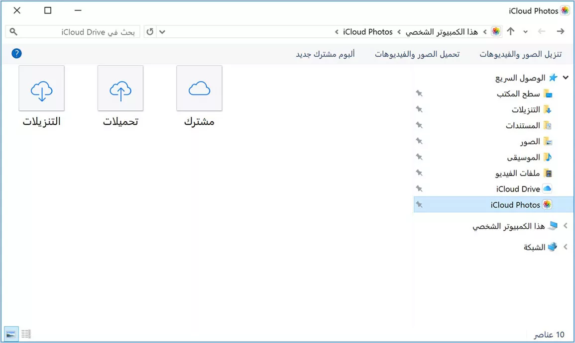Click the search magnifier icon
This screenshot has width=575, height=343.
13,32
